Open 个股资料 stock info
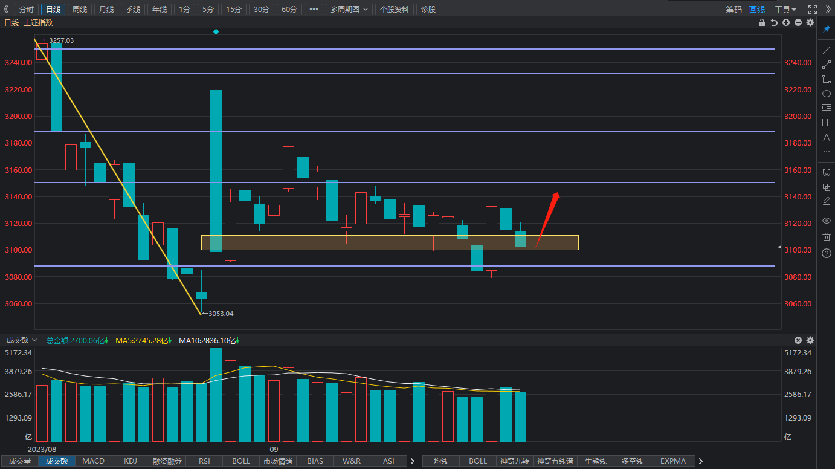835x469 pixels. 394,10
